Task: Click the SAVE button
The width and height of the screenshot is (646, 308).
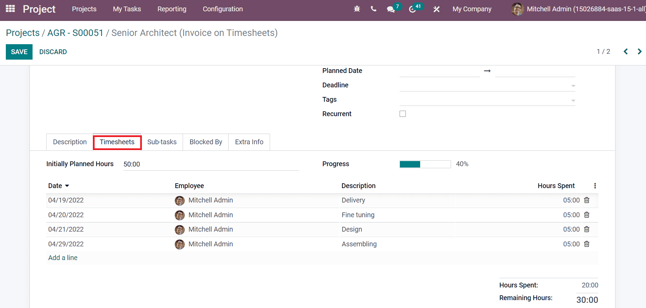Action: pyautogui.click(x=19, y=52)
